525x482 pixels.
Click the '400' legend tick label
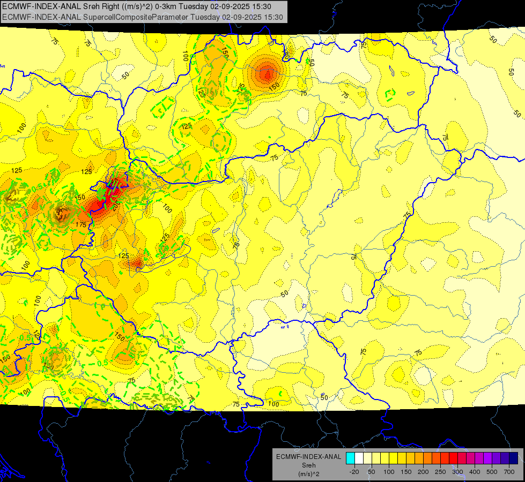coord(475,472)
